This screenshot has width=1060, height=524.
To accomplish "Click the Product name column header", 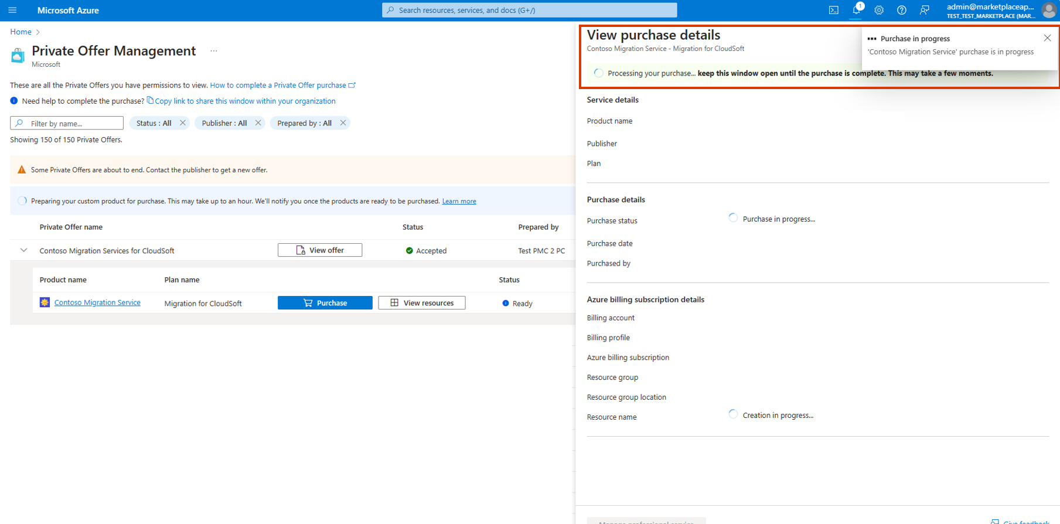I will click(x=63, y=280).
